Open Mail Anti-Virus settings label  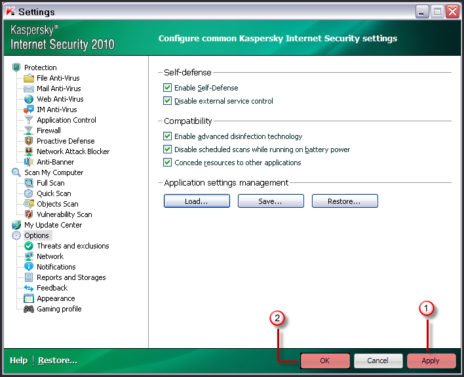click(x=58, y=89)
